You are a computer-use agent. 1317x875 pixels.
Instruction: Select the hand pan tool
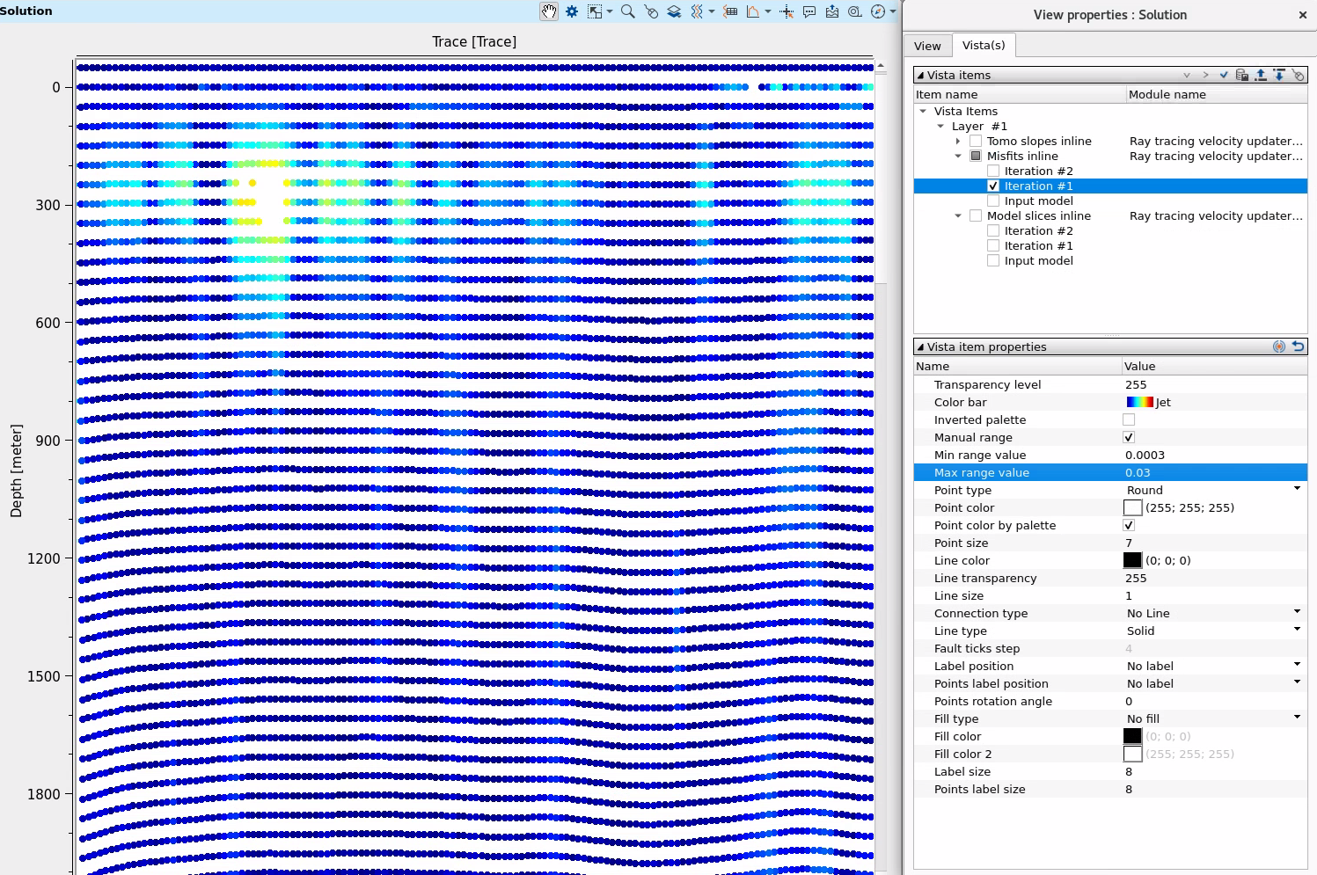549,11
